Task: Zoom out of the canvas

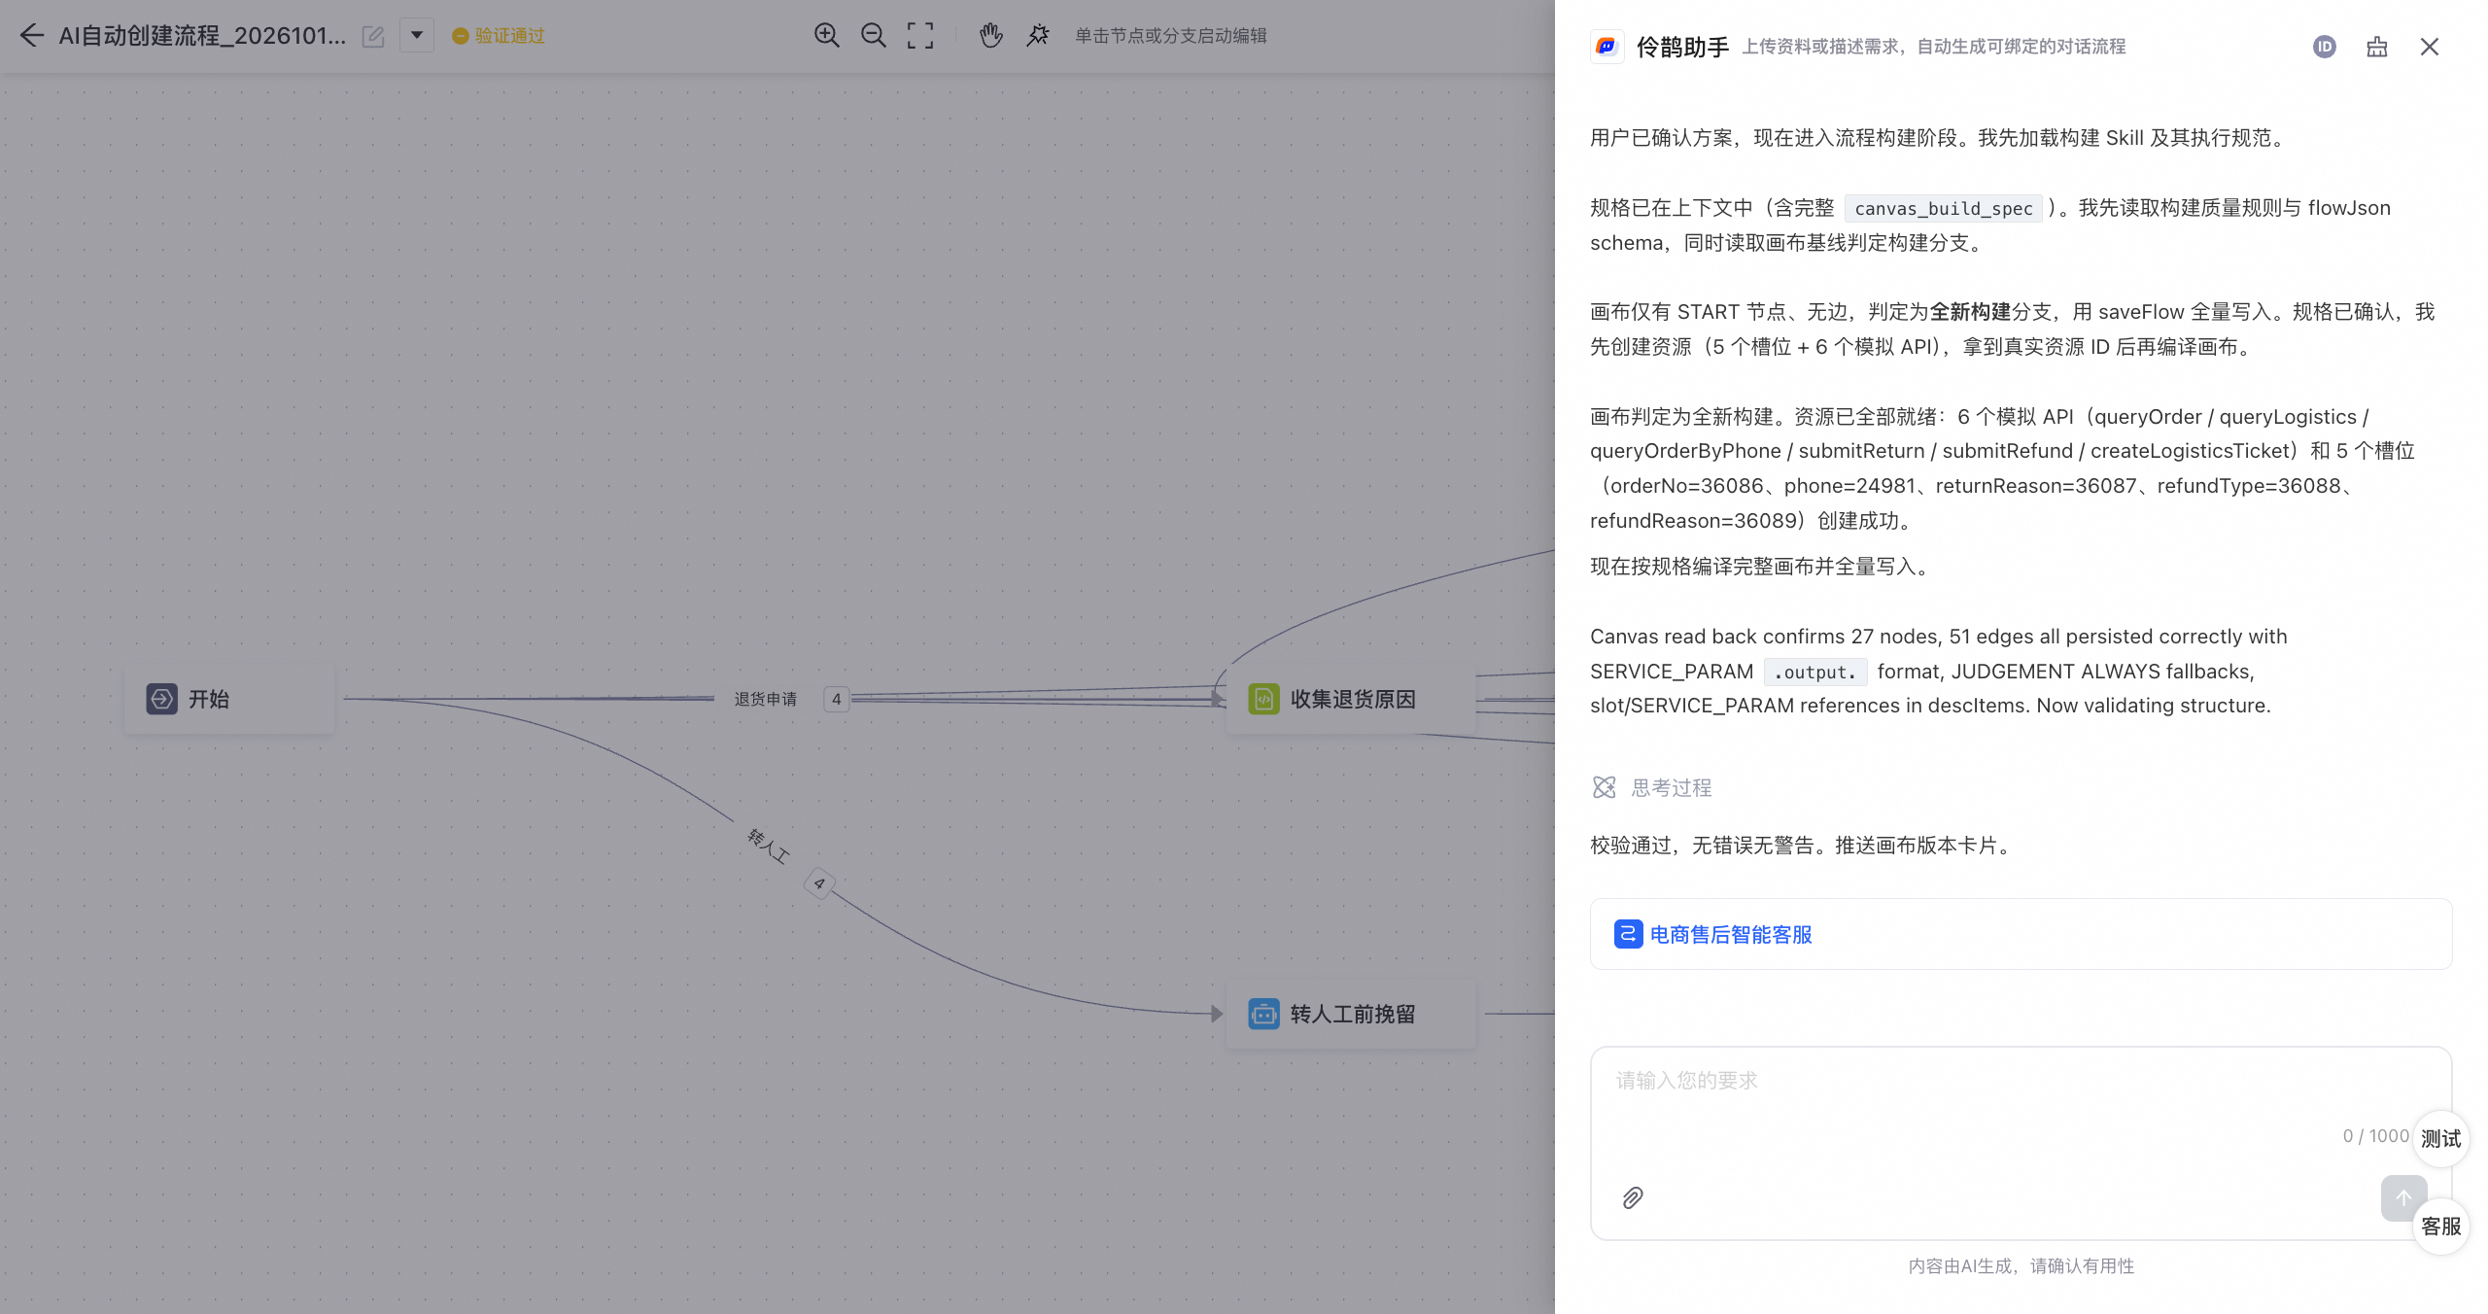Action: coord(874,36)
